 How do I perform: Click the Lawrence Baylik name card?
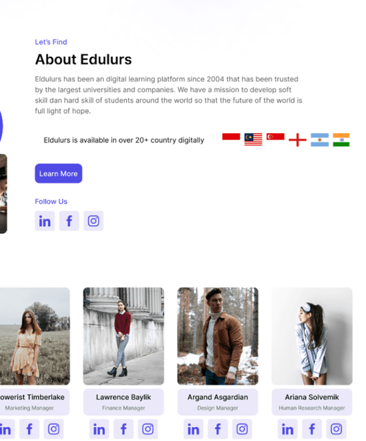[124, 402]
